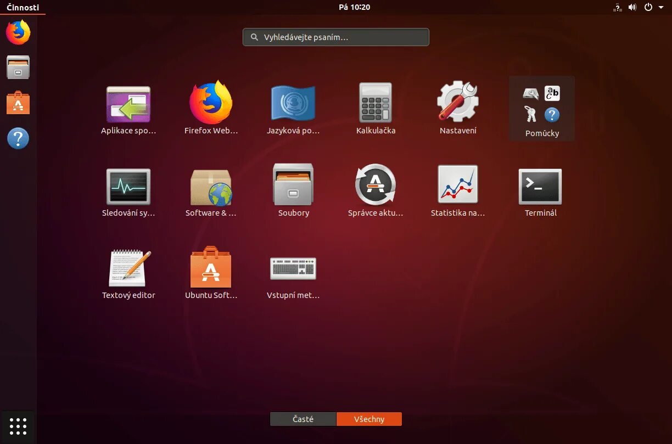Click the Činnosti activities button

point(23,7)
